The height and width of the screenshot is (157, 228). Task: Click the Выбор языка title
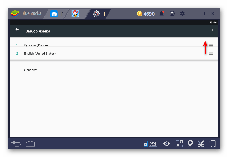(38, 31)
